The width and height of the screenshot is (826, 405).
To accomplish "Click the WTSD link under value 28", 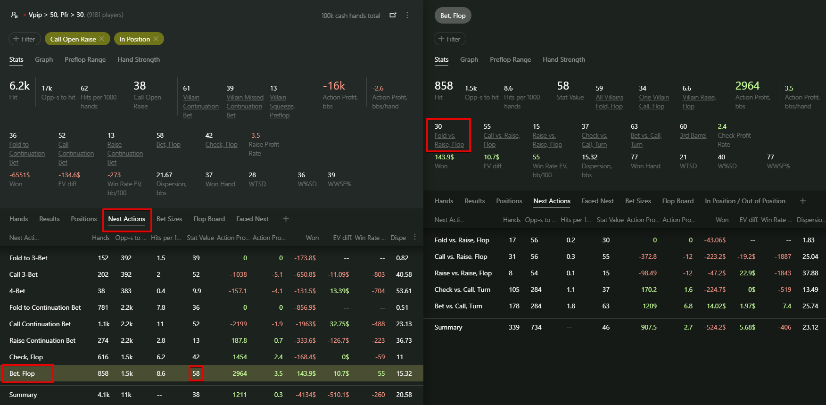I will [x=257, y=184].
